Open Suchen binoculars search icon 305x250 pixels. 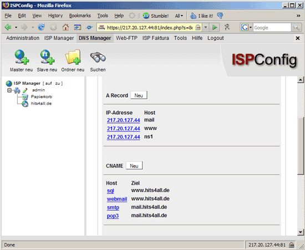[98, 57]
